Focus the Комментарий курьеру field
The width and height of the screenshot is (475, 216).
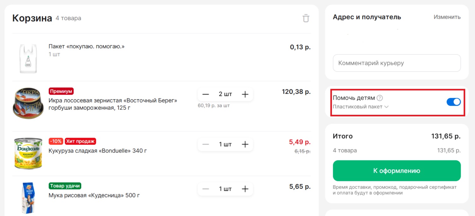pyautogui.click(x=396, y=63)
